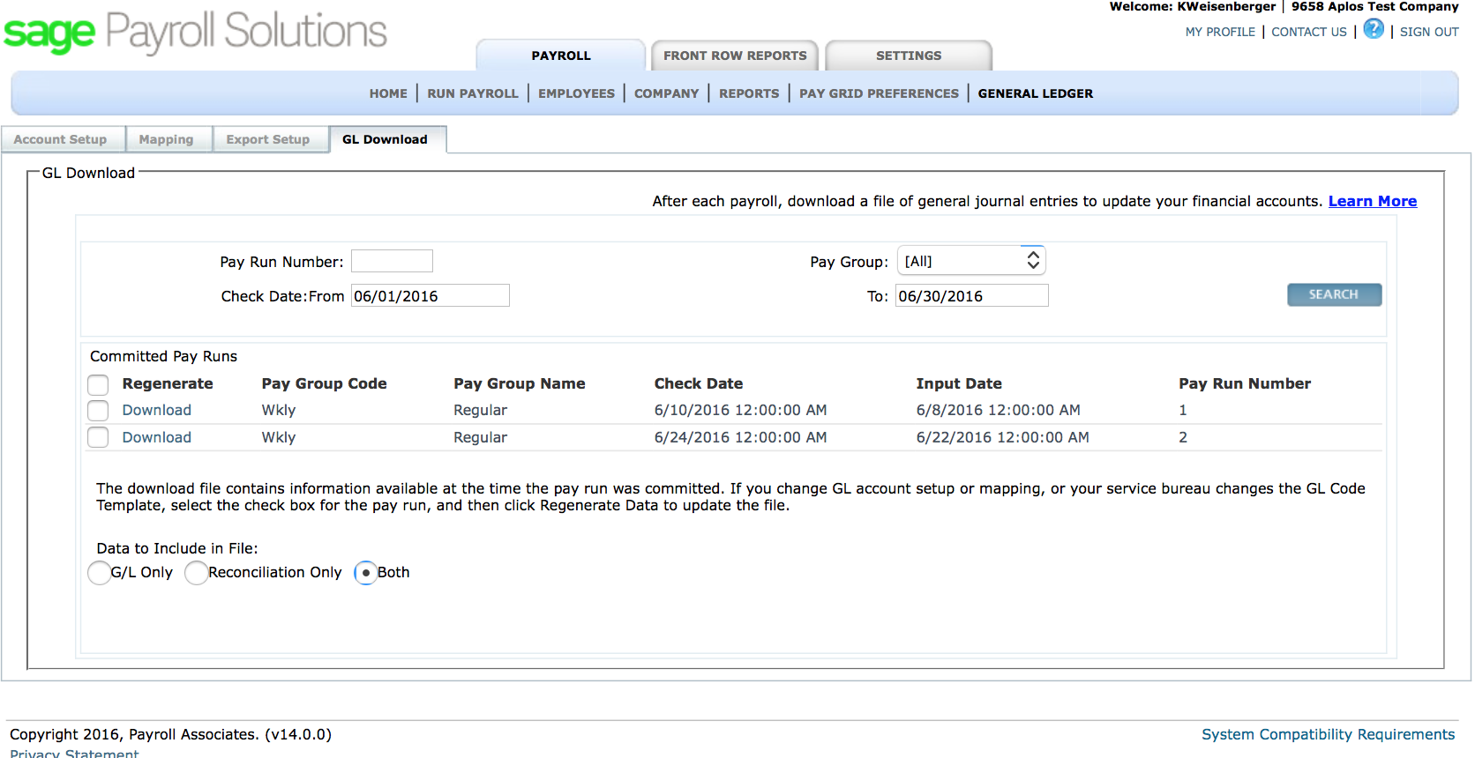1475x758 pixels.
Task: Click the Check Date To field
Action: point(972,295)
